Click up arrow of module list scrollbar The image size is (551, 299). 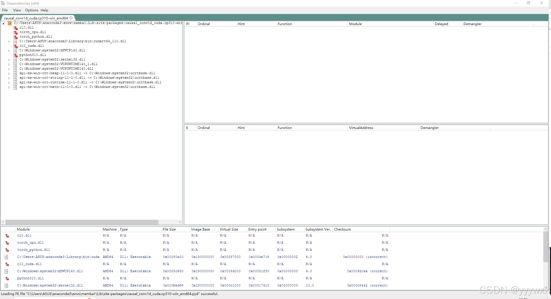click(x=546, y=229)
